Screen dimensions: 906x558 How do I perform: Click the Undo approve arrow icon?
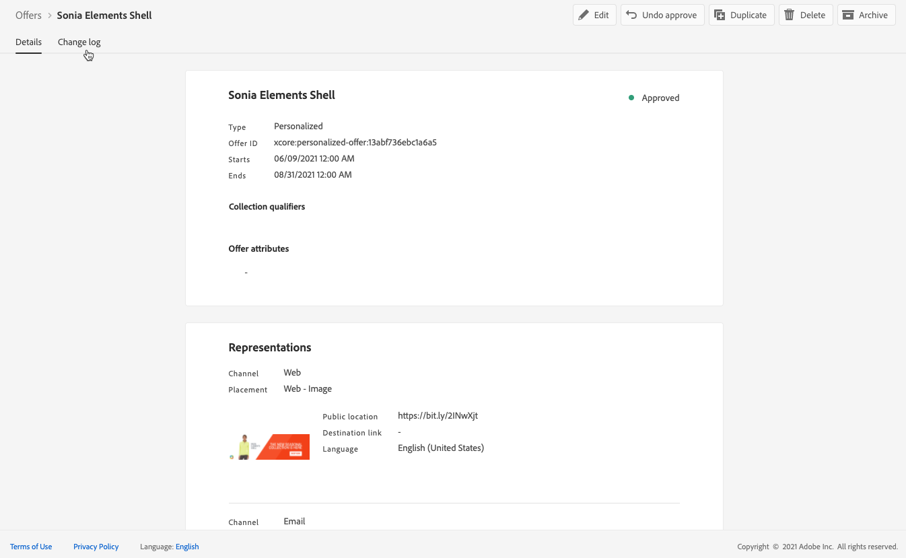(x=631, y=15)
